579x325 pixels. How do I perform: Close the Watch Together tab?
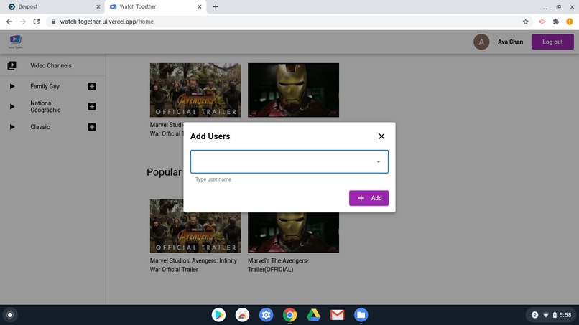pyautogui.click(x=200, y=6)
